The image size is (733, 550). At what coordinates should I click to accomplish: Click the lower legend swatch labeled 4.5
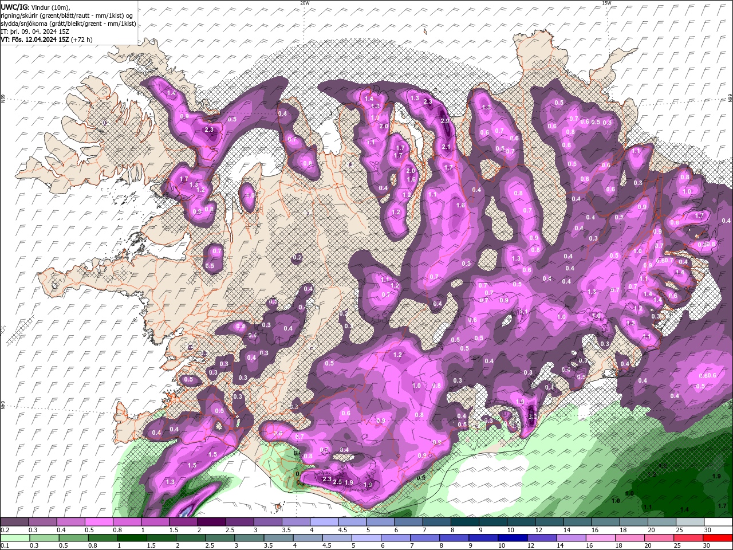pyautogui.click(x=337, y=537)
